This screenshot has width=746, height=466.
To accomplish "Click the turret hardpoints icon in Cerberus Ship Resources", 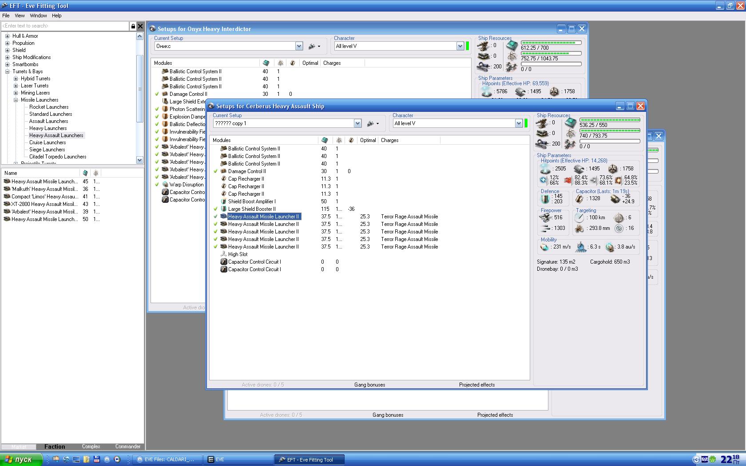I will coord(542,123).
